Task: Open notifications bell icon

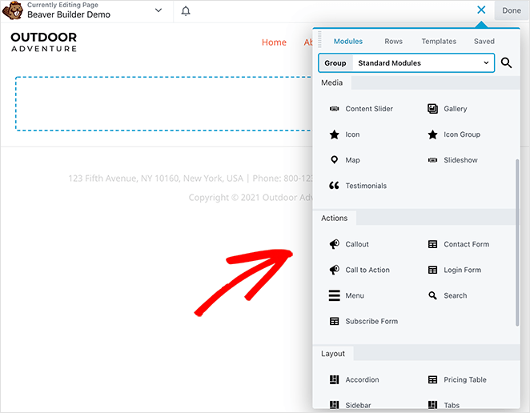Action: click(186, 11)
